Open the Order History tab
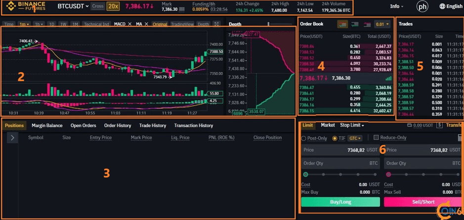Screen dimensions: 464x220 tap(118, 126)
